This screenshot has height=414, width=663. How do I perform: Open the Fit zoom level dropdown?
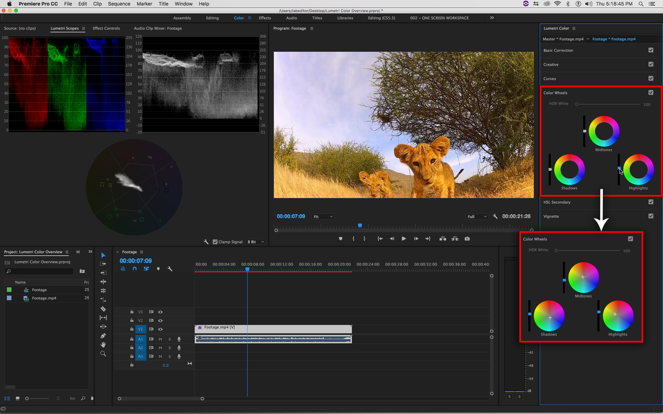(322, 216)
